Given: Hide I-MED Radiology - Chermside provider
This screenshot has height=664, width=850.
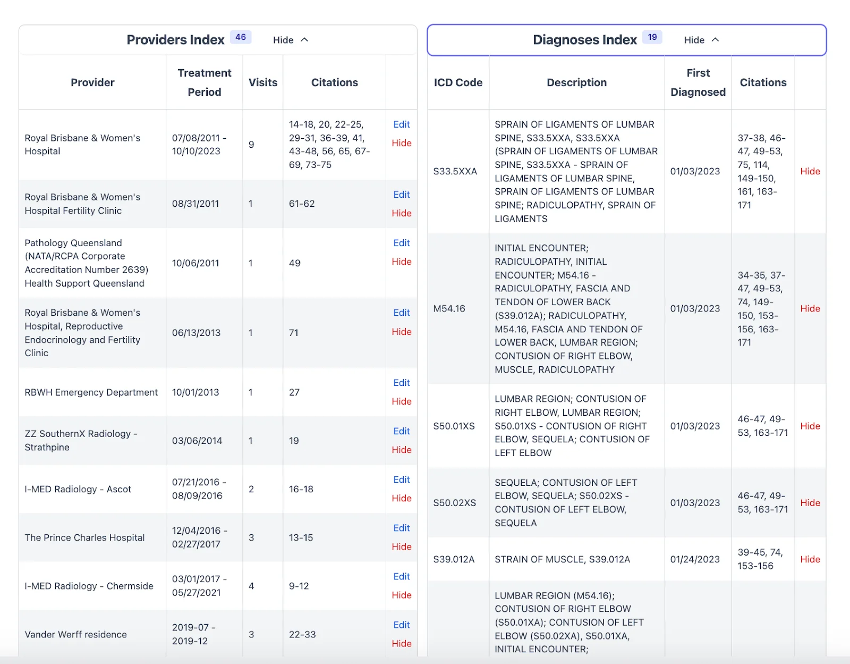Looking at the screenshot, I should tap(401, 595).
